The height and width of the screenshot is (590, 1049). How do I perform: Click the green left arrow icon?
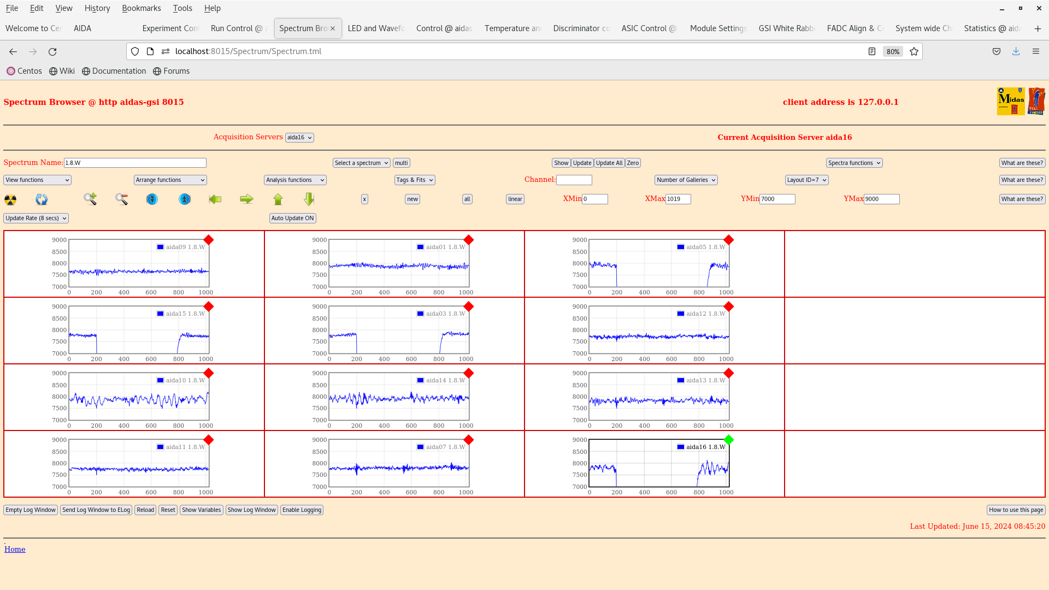[215, 199]
